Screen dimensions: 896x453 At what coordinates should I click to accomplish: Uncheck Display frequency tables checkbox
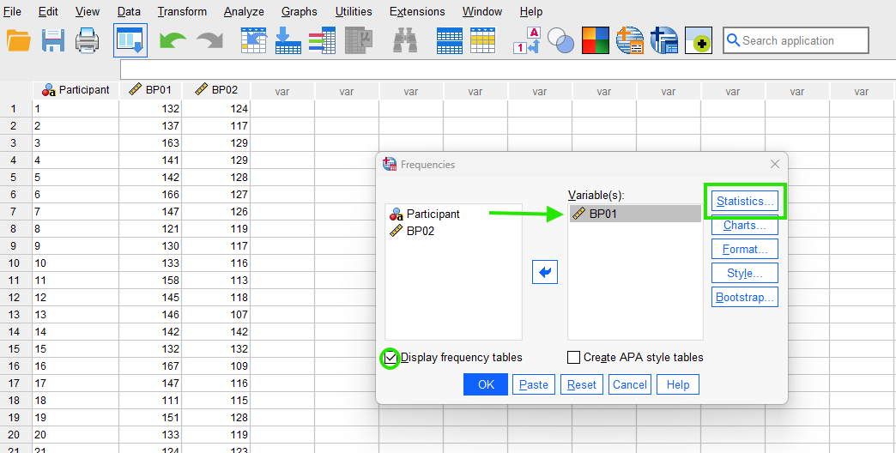[x=391, y=358]
